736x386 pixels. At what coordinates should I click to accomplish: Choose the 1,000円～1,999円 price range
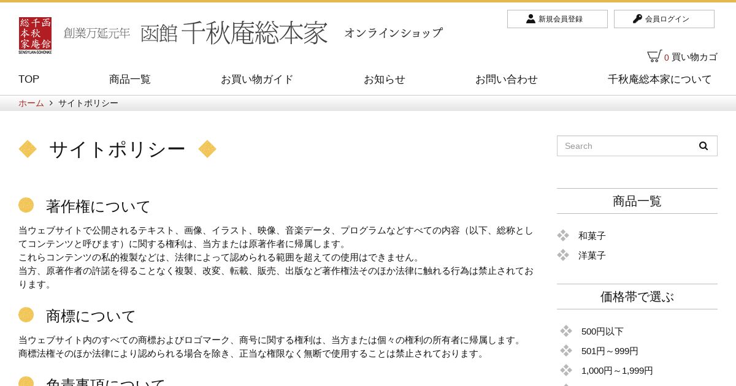[617, 371]
